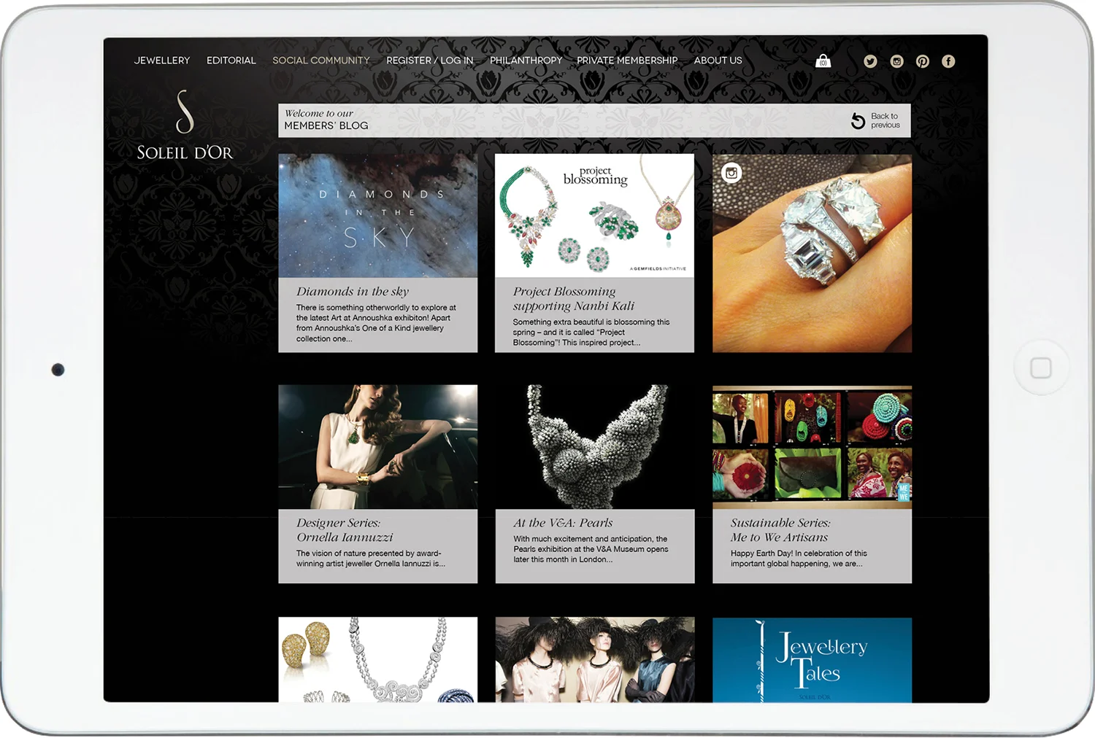
Task: Open the Jewellery menu
Action: tap(161, 60)
